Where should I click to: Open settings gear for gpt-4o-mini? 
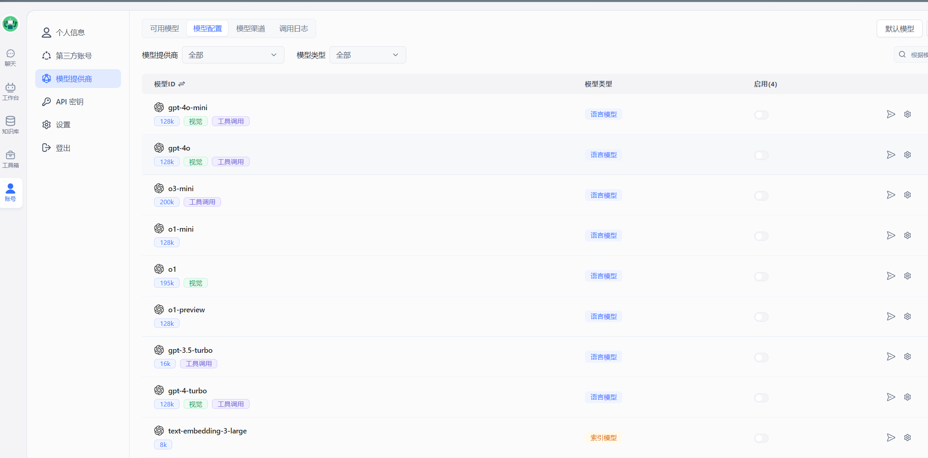pos(908,114)
